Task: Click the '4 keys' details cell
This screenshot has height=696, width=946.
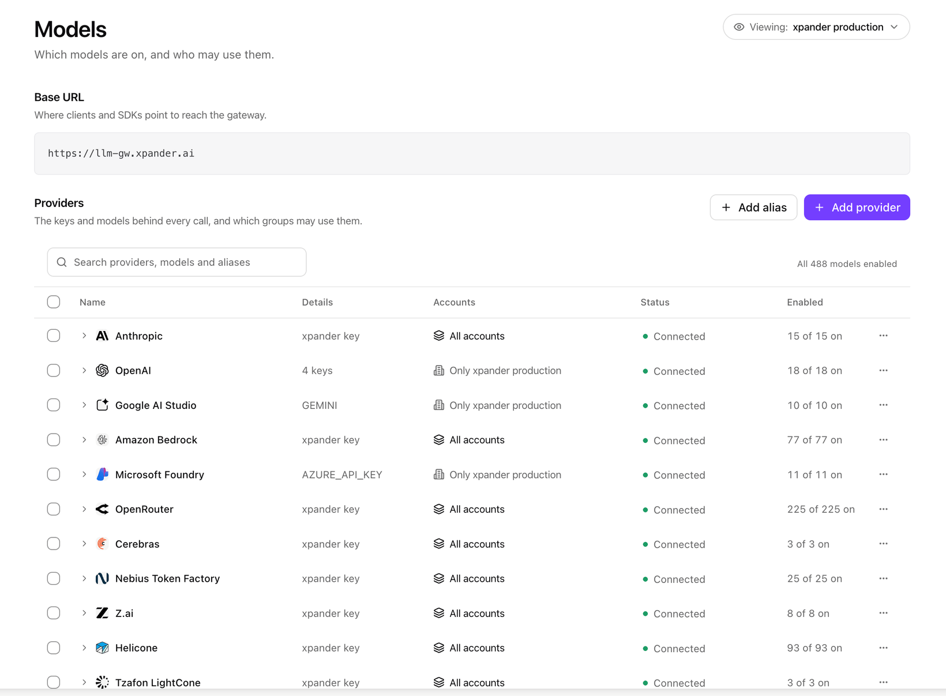Action: [x=317, y=370]
